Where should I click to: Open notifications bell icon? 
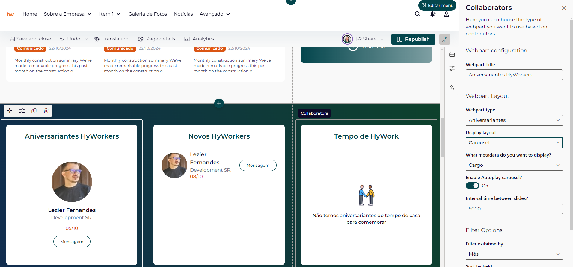432,14
